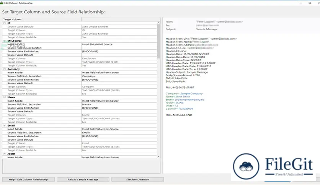320x185 pixels.
Task: Select EMLSource Insert Mode value field
Action: tap(119, 44)
